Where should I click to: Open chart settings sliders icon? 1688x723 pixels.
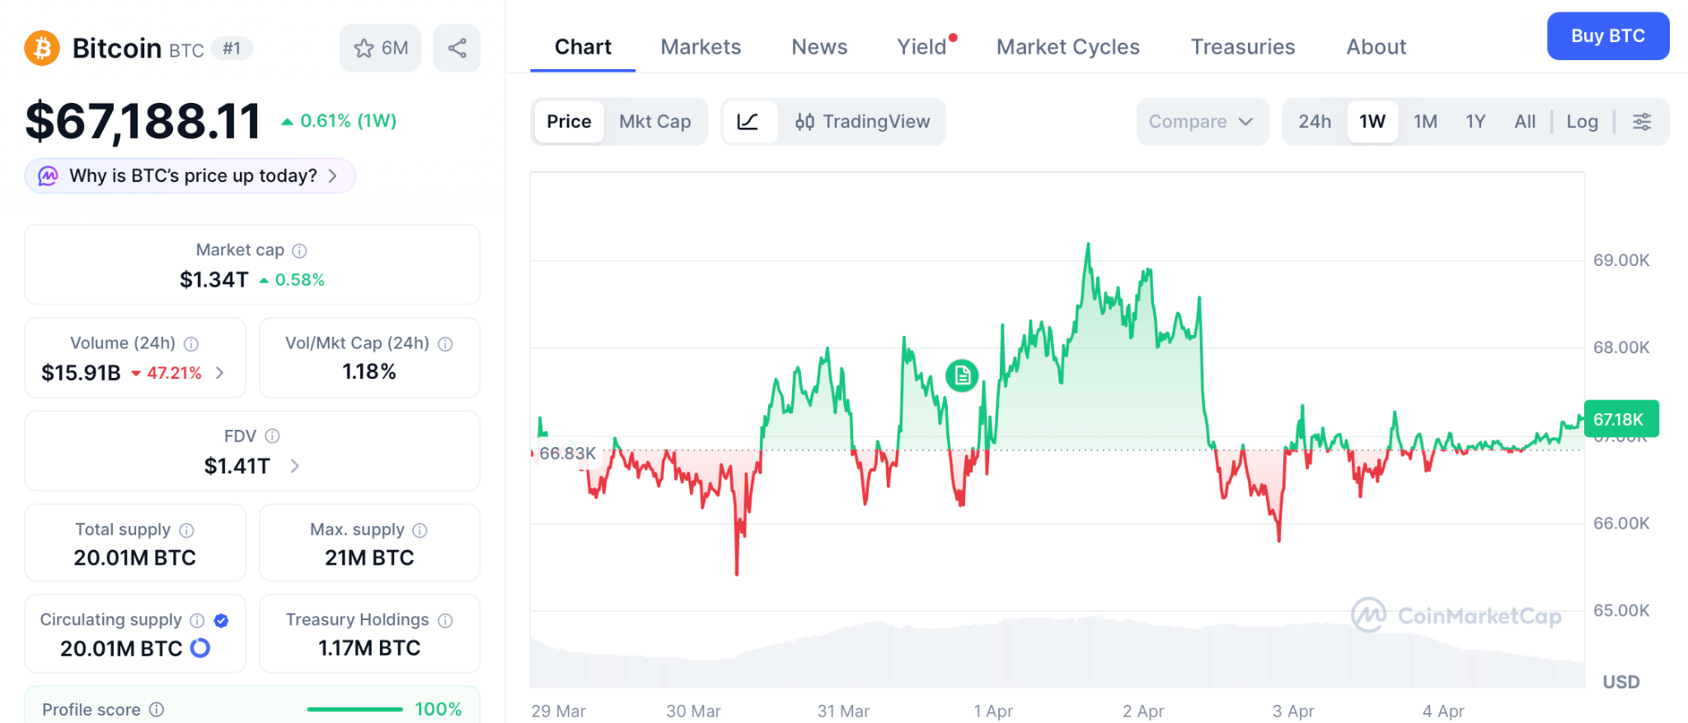tap(1642, 122)
